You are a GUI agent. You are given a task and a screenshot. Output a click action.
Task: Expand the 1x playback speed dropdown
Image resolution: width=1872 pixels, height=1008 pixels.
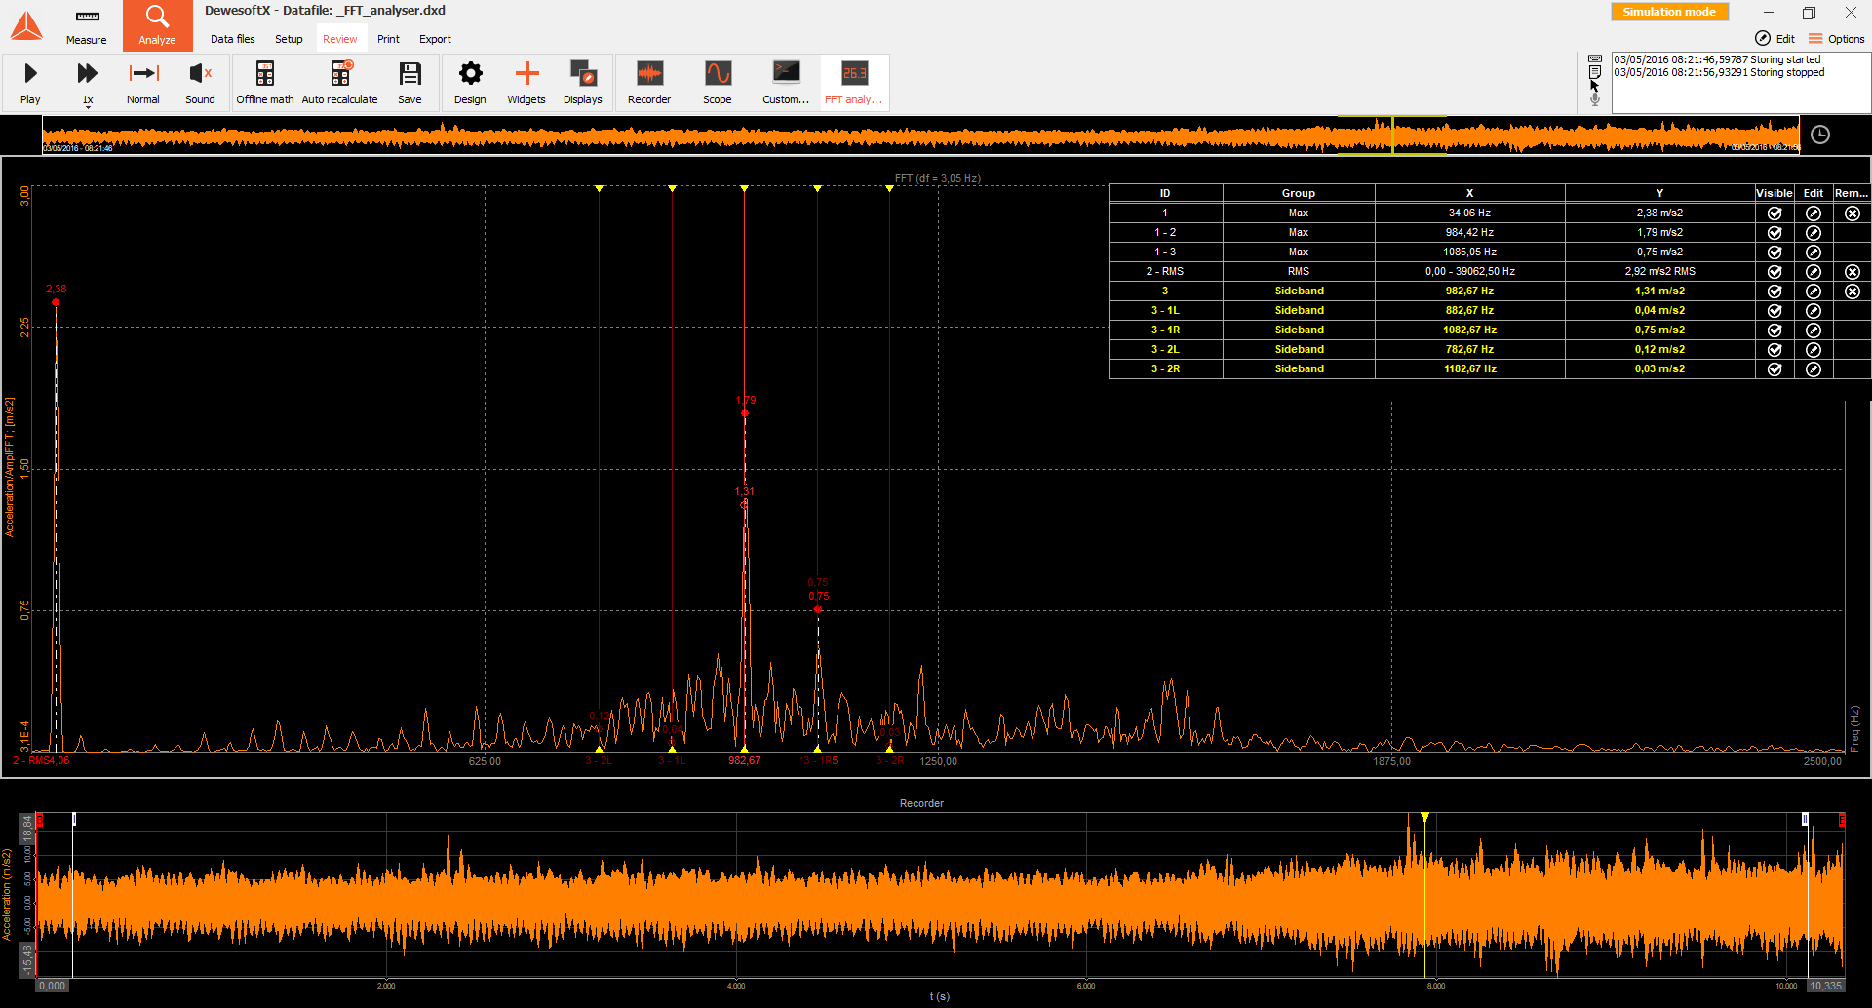click(x=88, y=105)
